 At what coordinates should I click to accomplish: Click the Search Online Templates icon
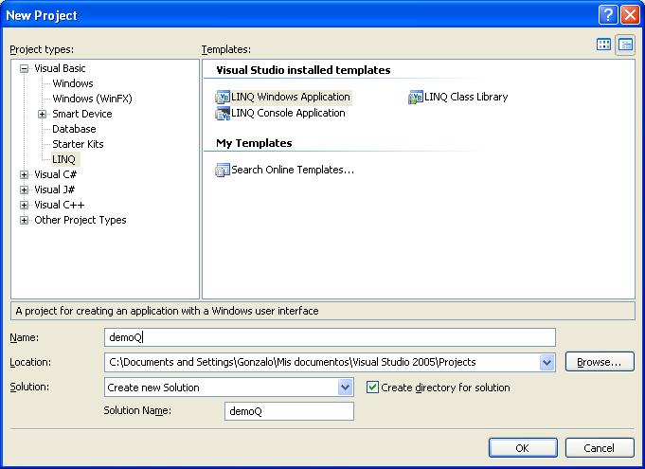point(223,170)
